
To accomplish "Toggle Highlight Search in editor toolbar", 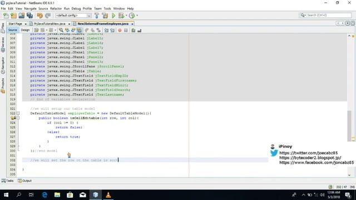I will click(79, 30).
